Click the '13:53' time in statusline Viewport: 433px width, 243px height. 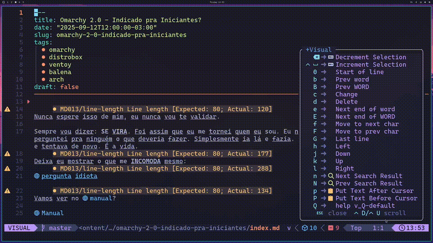pos(415,228)
